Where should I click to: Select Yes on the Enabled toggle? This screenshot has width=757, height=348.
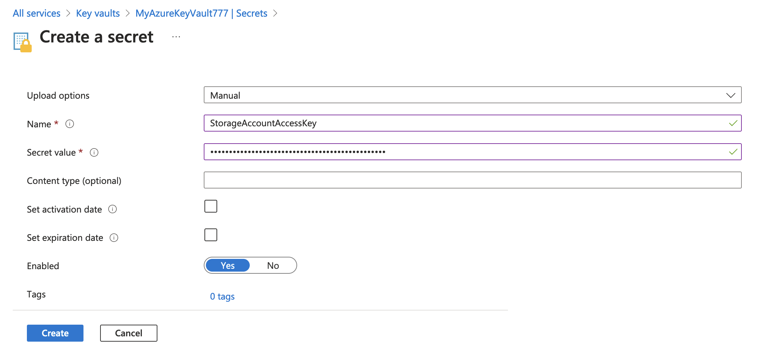point(228,266)
